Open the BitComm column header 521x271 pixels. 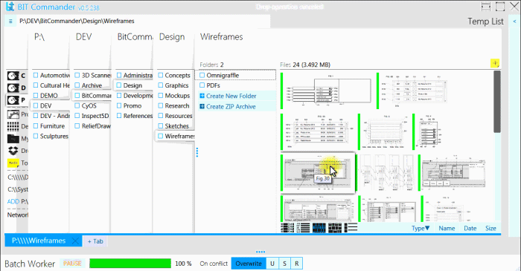click(x=135, y=37)
